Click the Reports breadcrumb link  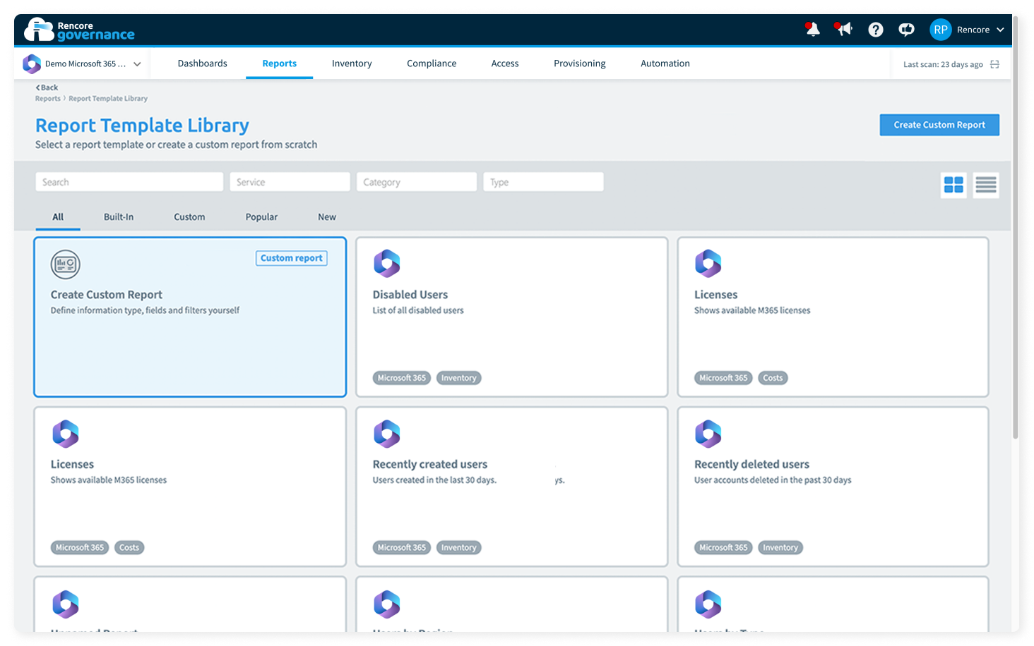tap(48, 99)
